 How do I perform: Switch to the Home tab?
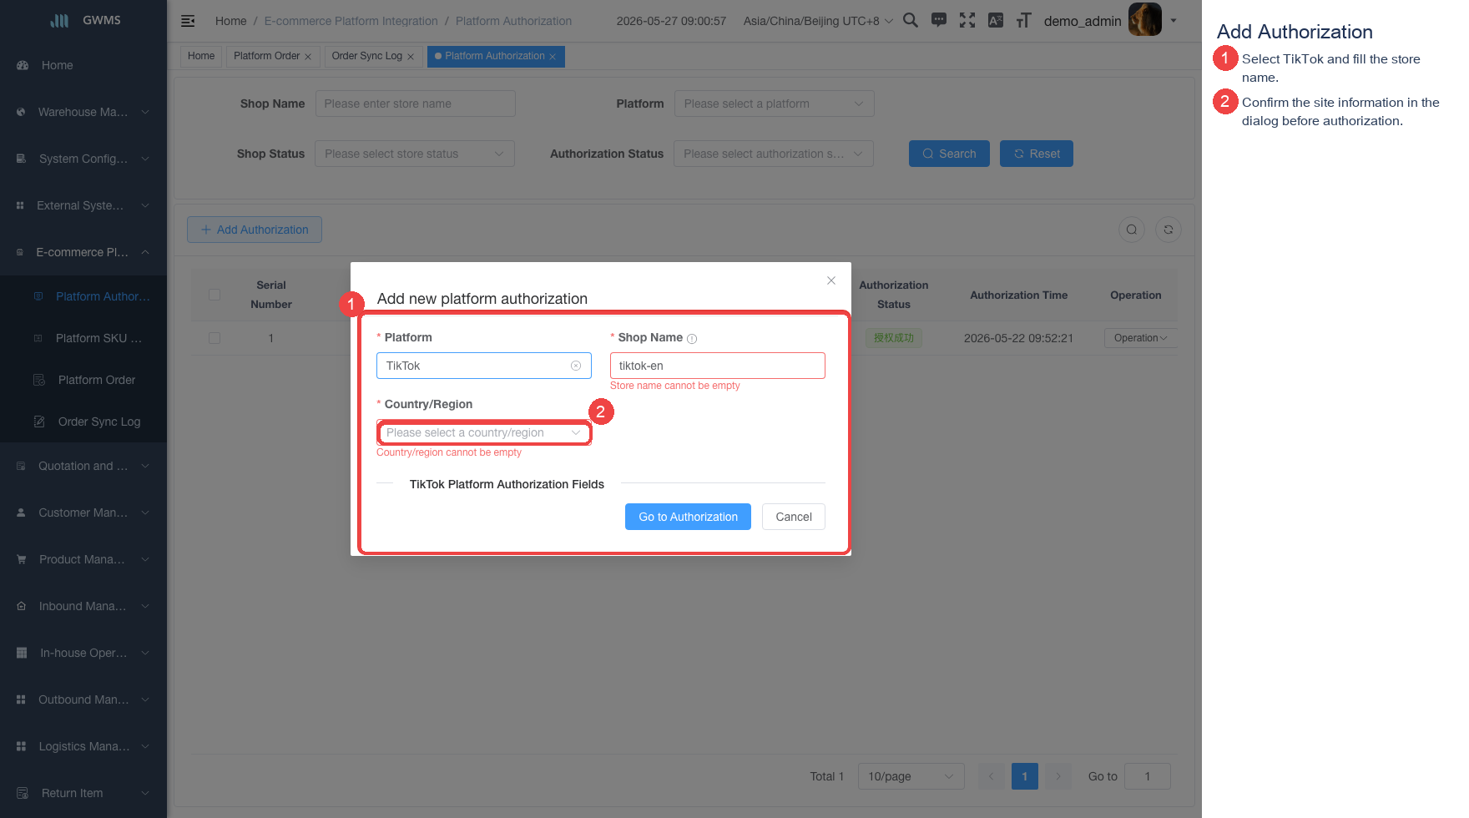click(x=201, y=56)
